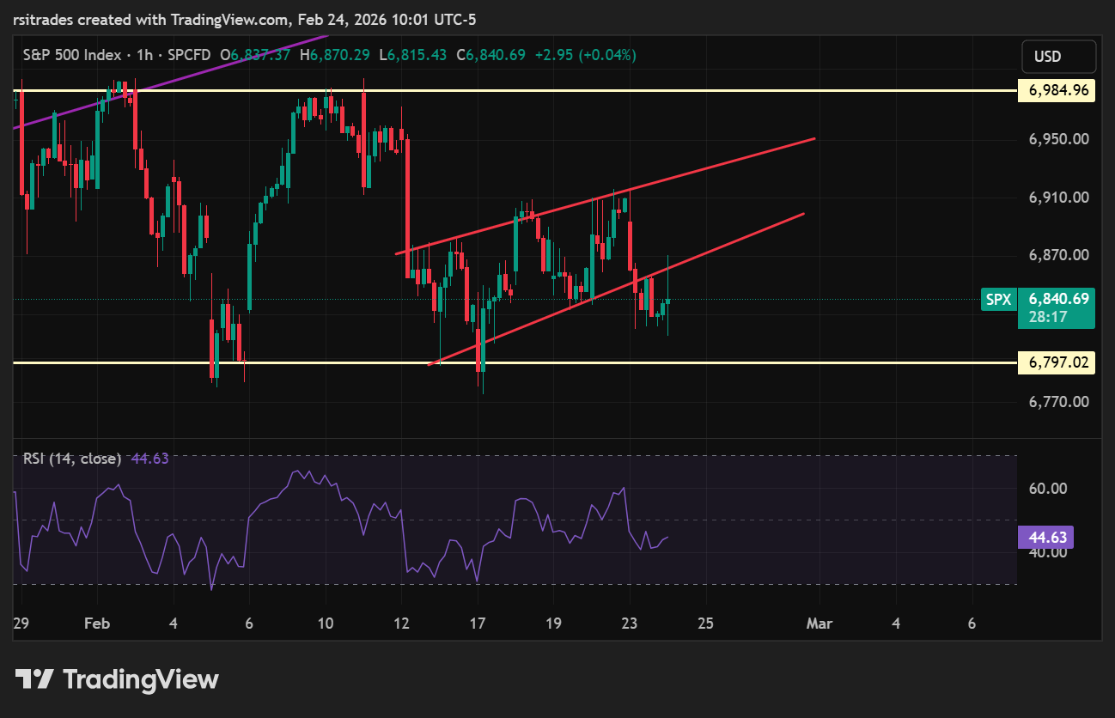Viewport: 1115px width, 718px height.
Task: Click the Feb label on the time axis
Action: tap(97, 624)
